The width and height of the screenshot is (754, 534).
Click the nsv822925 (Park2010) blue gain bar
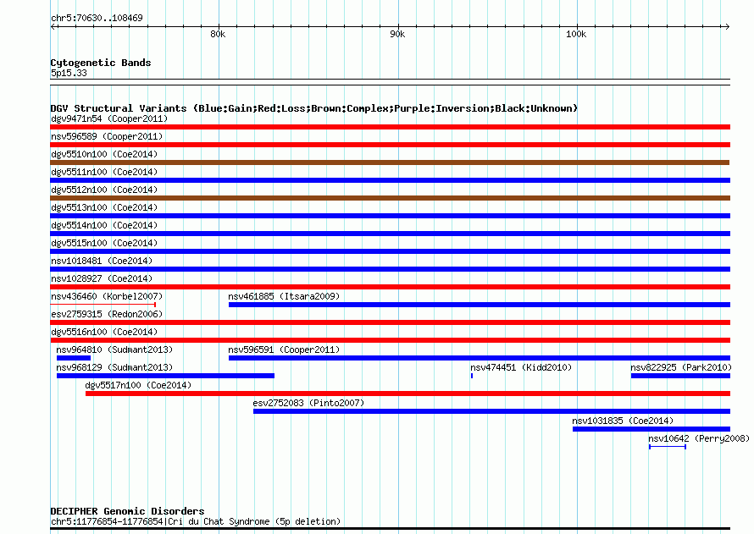[680, 376]
